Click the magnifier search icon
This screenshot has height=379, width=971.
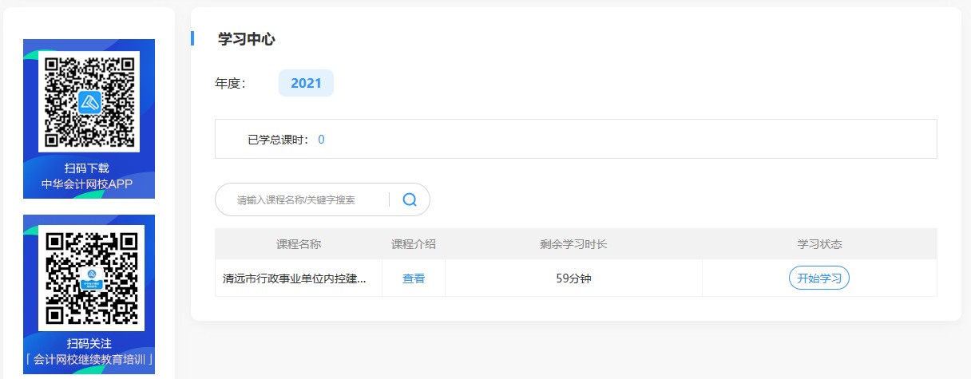coord(410,199)
